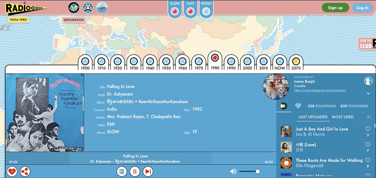Select the 1970 decade marker
Viewport: 376px width, 178px height.
coord(199,63)
